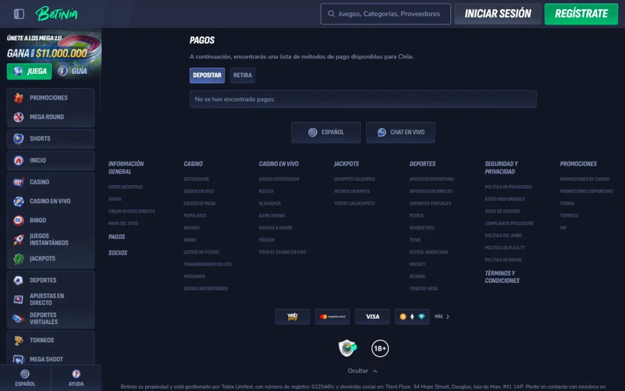Select Promociones in sidebar menu
The image size is (625, 391).
tap(51, 98)
